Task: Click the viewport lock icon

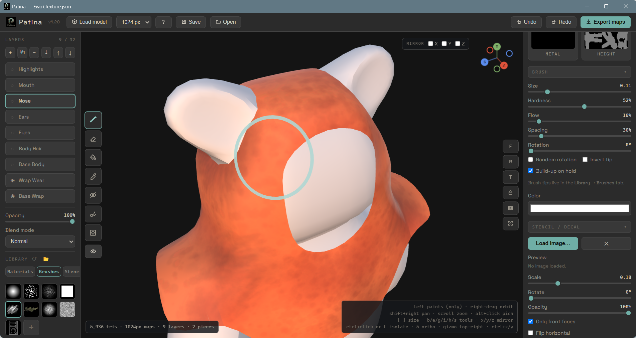Action: [x=510, y=193]
